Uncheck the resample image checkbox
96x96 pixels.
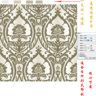pyautogui.click(x=79, y=56)
